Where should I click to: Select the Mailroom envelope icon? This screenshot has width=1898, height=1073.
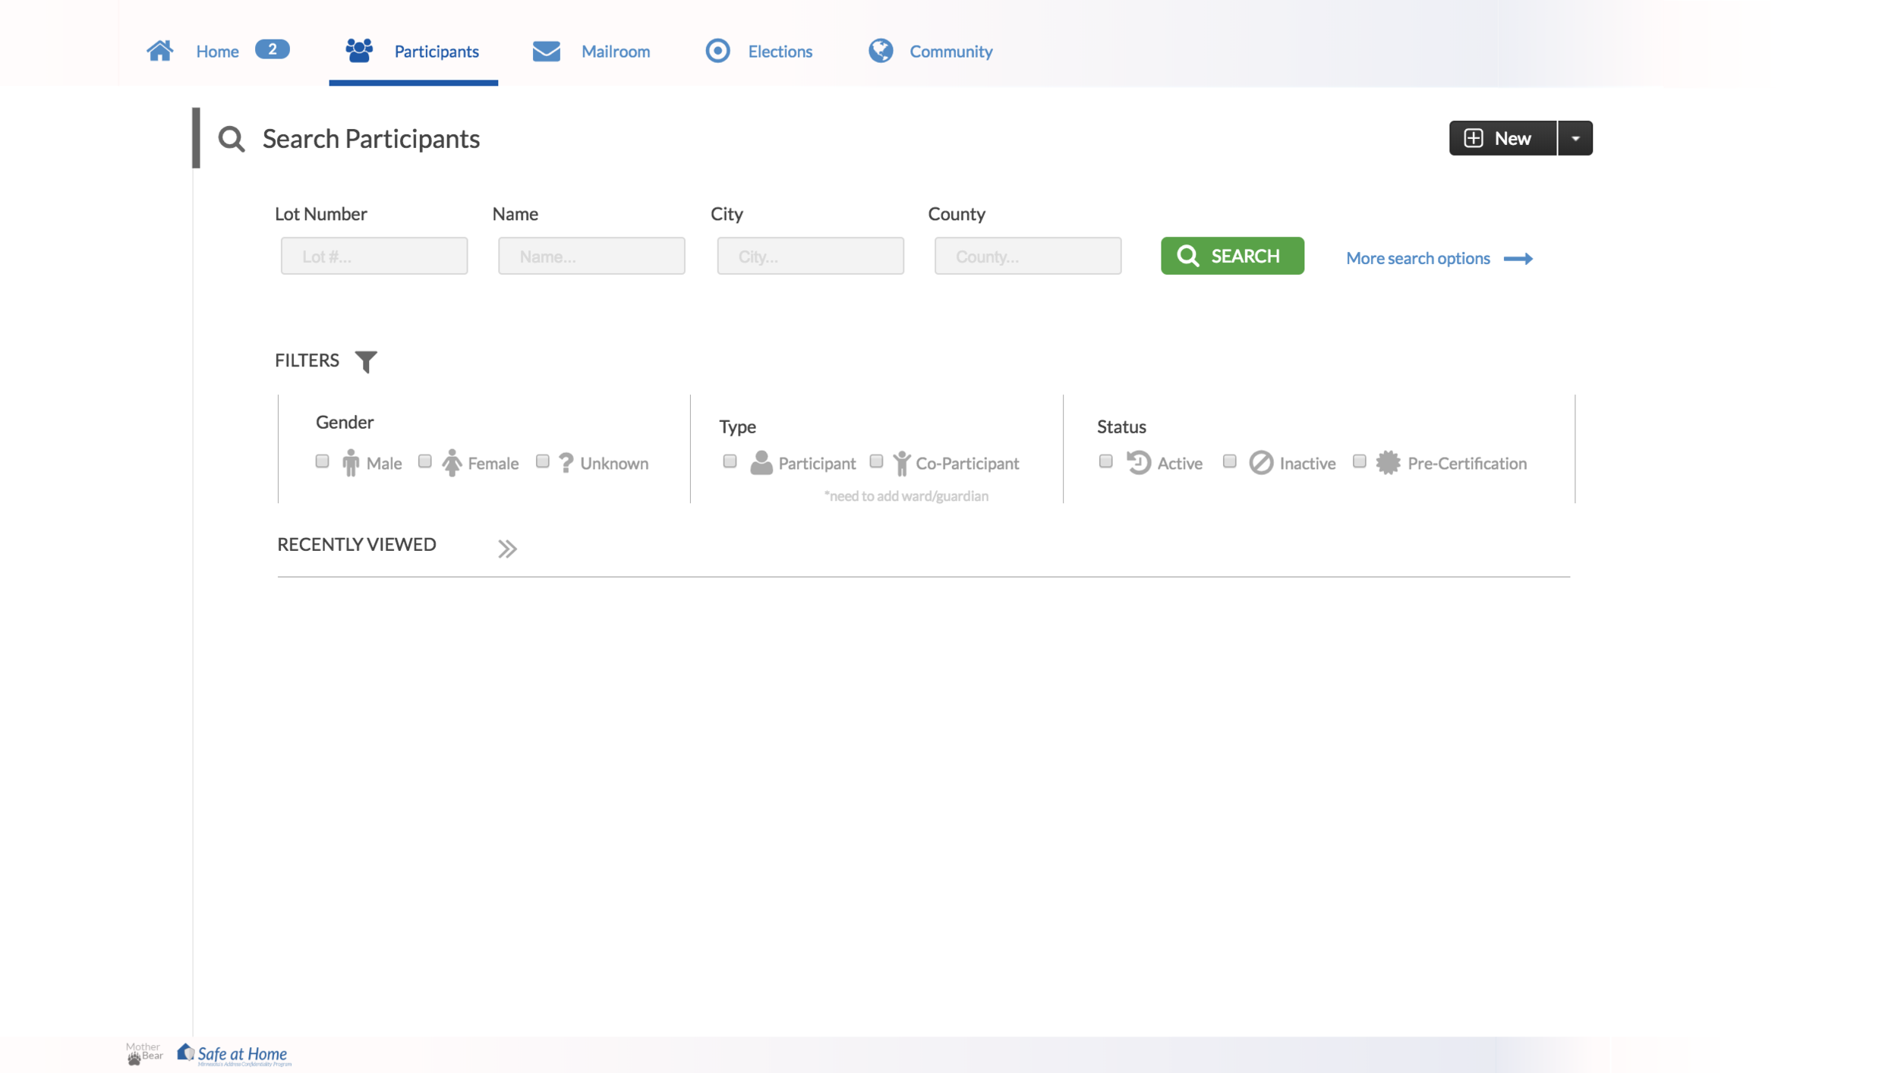coord(546,52)
